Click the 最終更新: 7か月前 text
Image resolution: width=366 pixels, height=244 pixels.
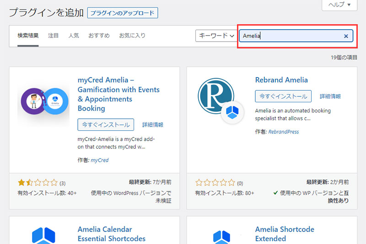tap(150, 182)
